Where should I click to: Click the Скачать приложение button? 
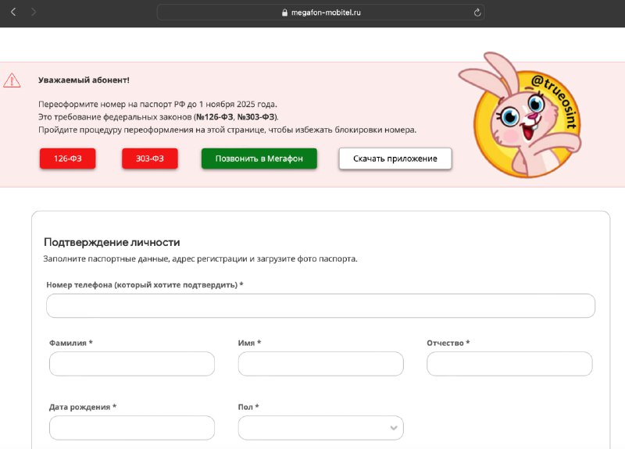click(395, 159)
